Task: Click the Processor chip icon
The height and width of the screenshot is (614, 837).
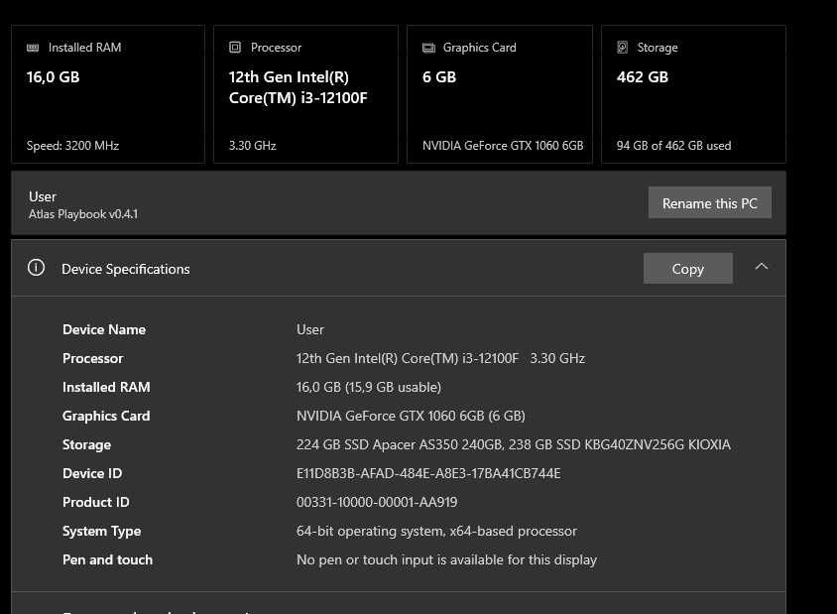Action: [x=235, y=48]
